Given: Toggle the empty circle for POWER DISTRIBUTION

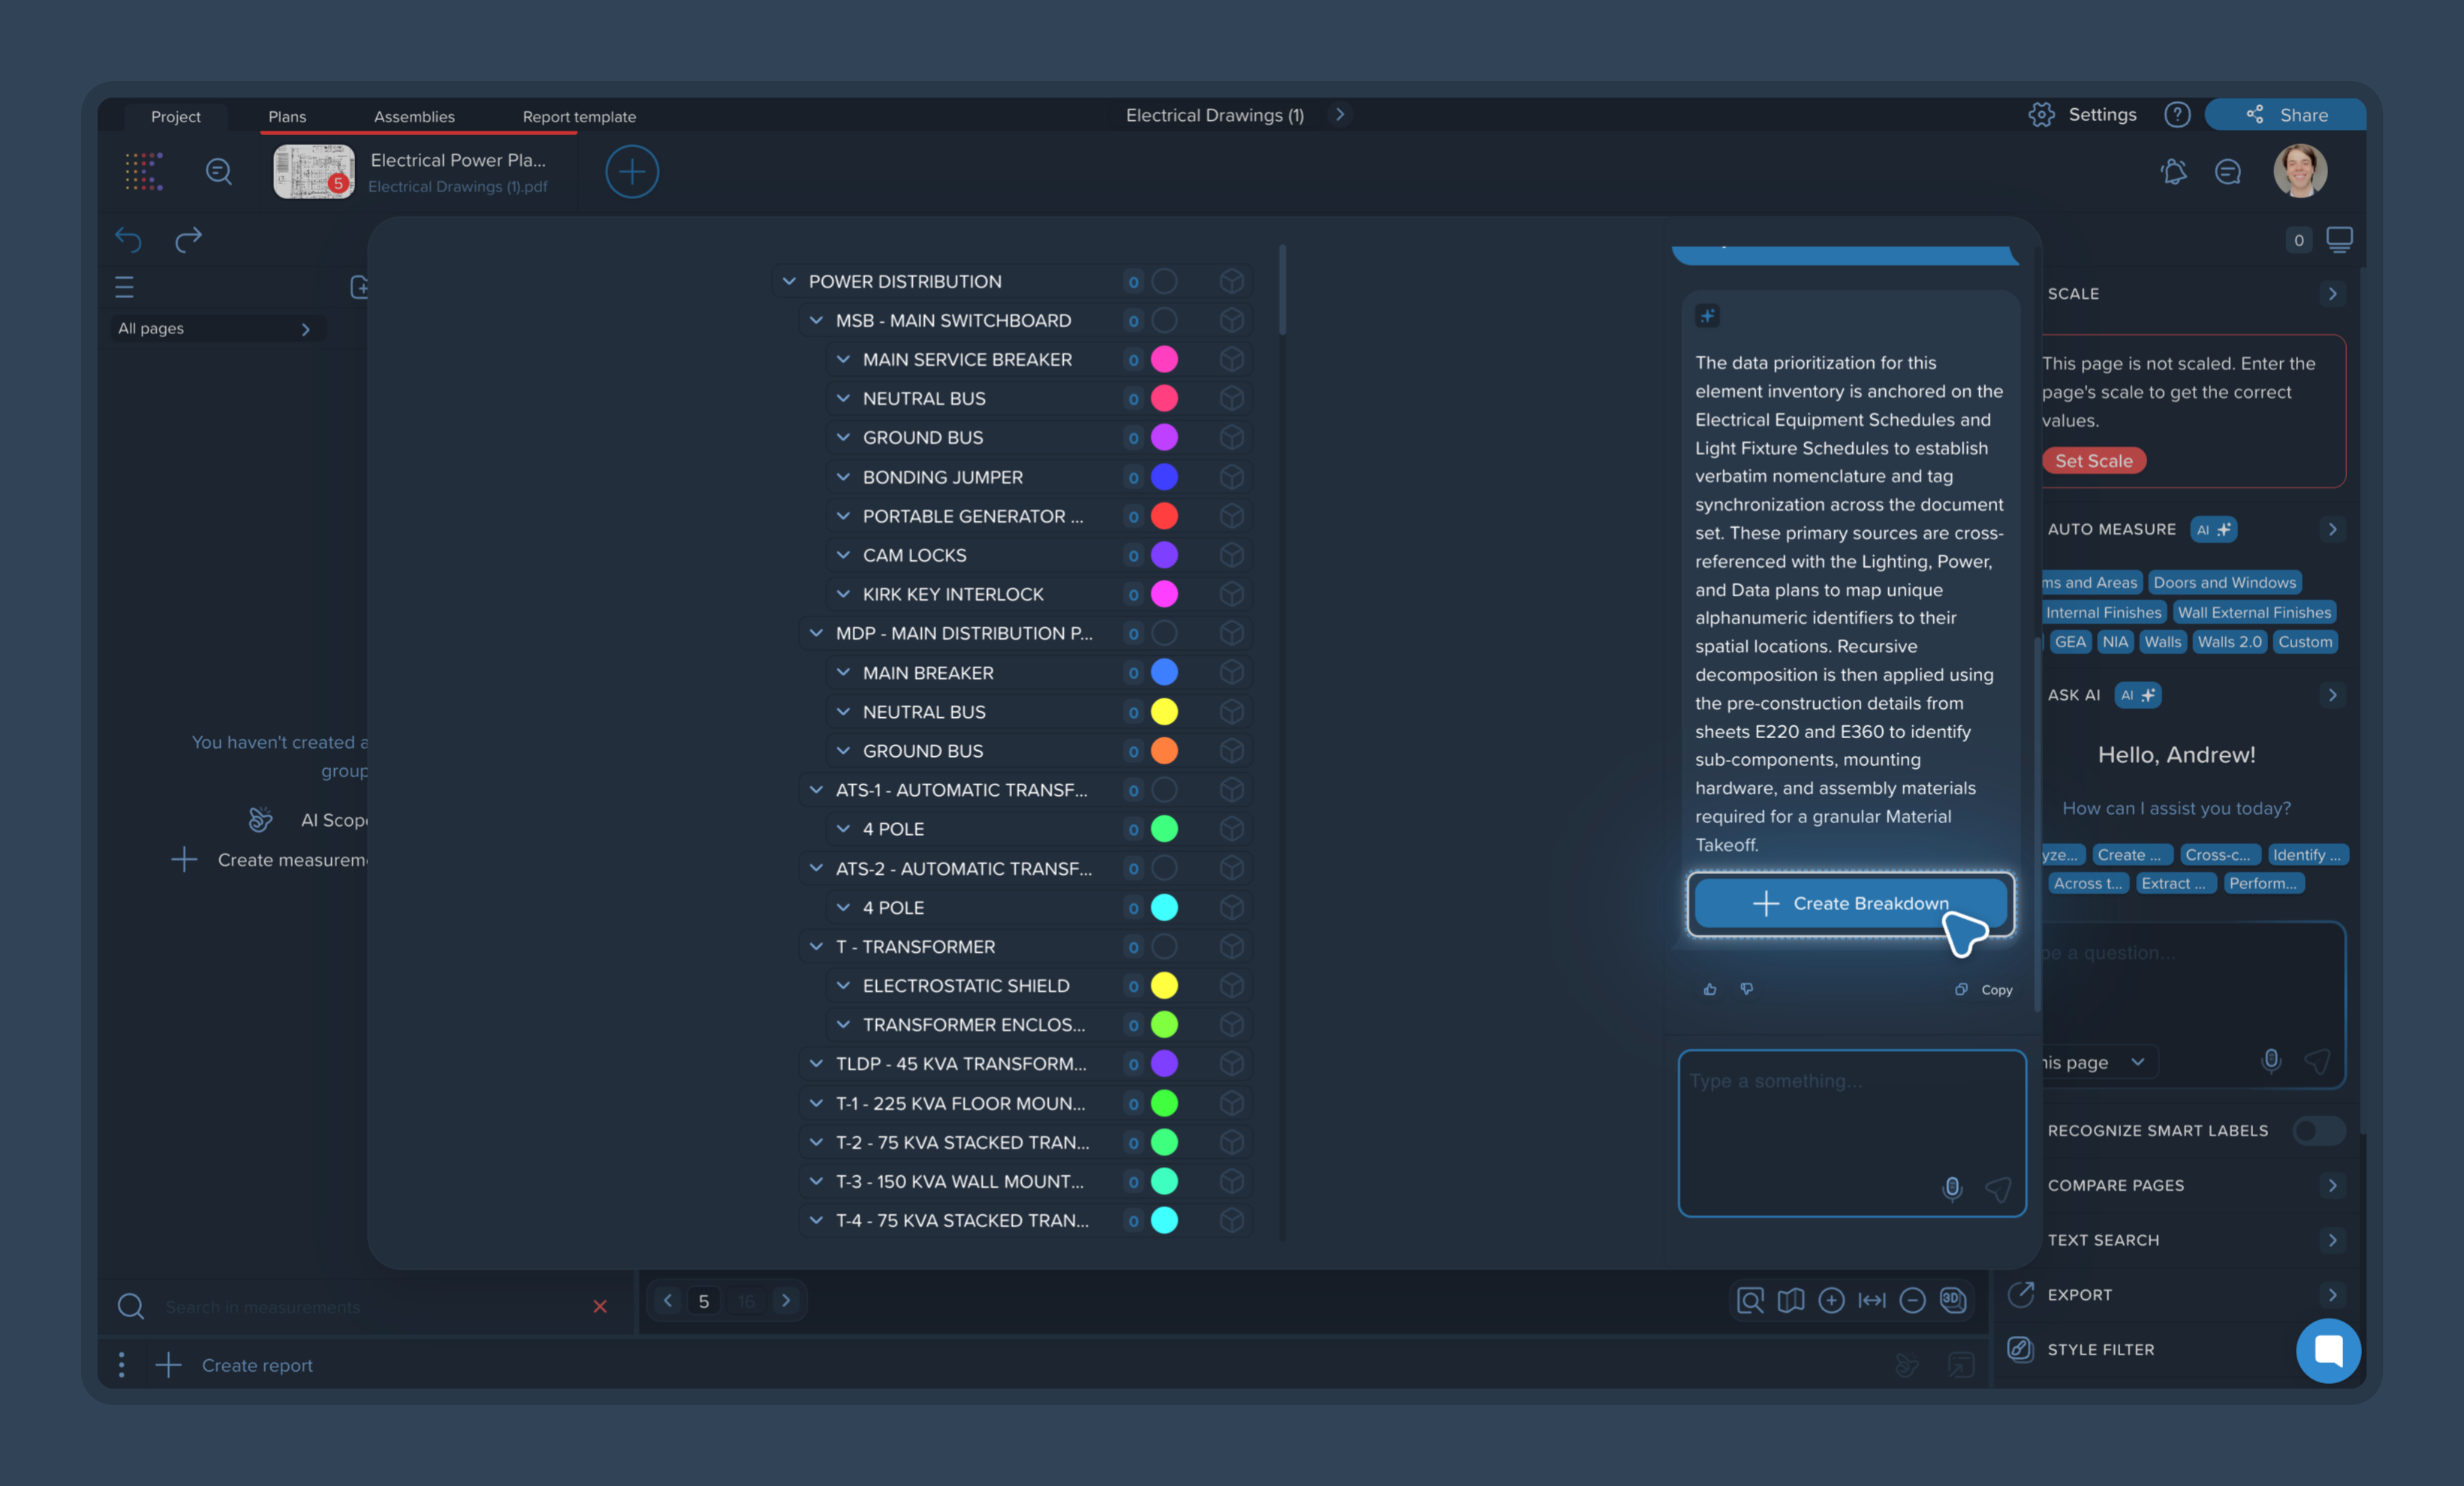Looking at the screenshot, I should pos(1164,282).
